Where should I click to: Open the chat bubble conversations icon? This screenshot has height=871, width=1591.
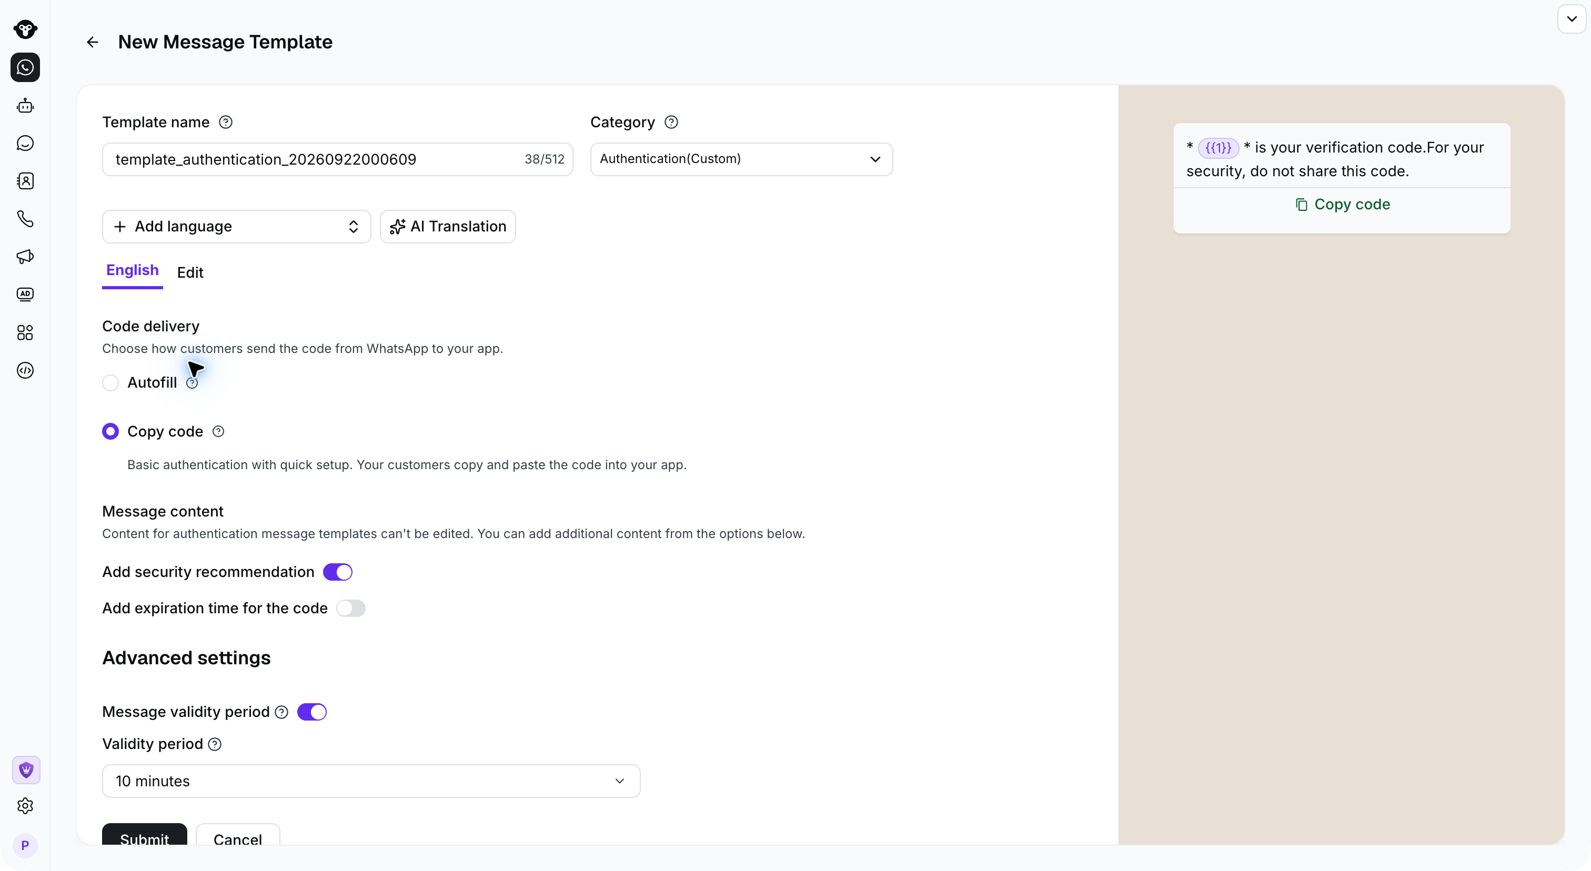(25, 143)
